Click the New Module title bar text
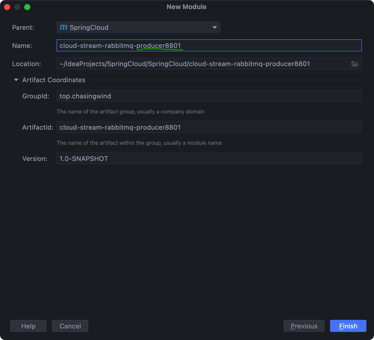 (186, 7)
